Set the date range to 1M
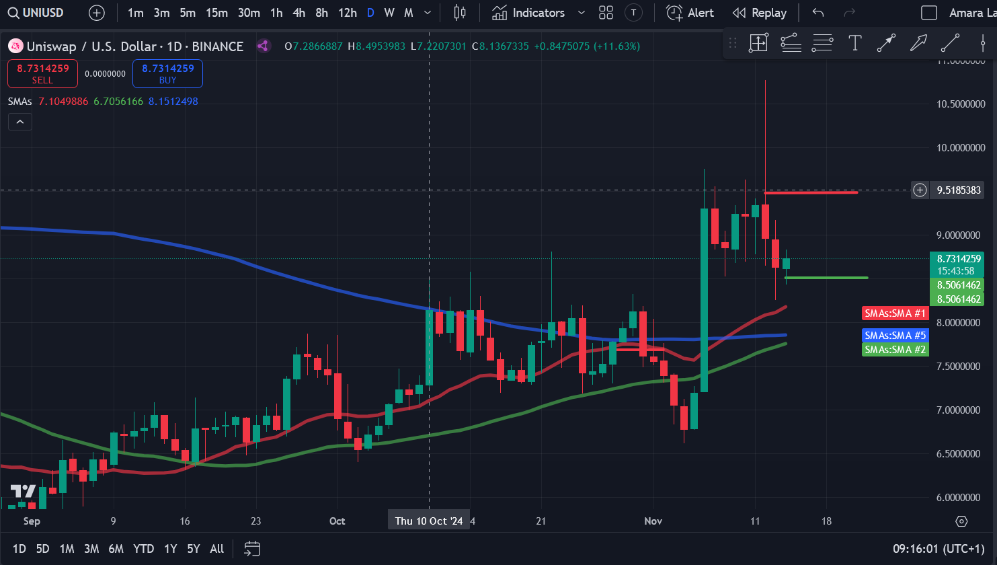Viewport: 997px width, 565px height. 67,549
